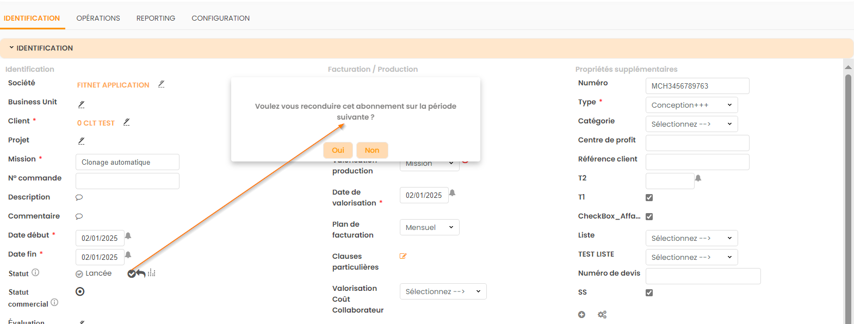Confirm renewal by clicking Oui
854x324 pixels.
coord(338,150)
